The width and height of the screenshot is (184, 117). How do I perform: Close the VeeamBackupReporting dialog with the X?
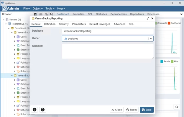point(152,18)
